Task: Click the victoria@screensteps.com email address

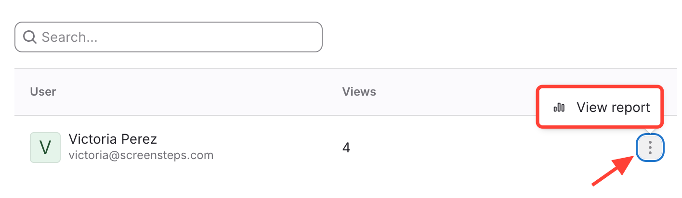Action: pos(141,155)
